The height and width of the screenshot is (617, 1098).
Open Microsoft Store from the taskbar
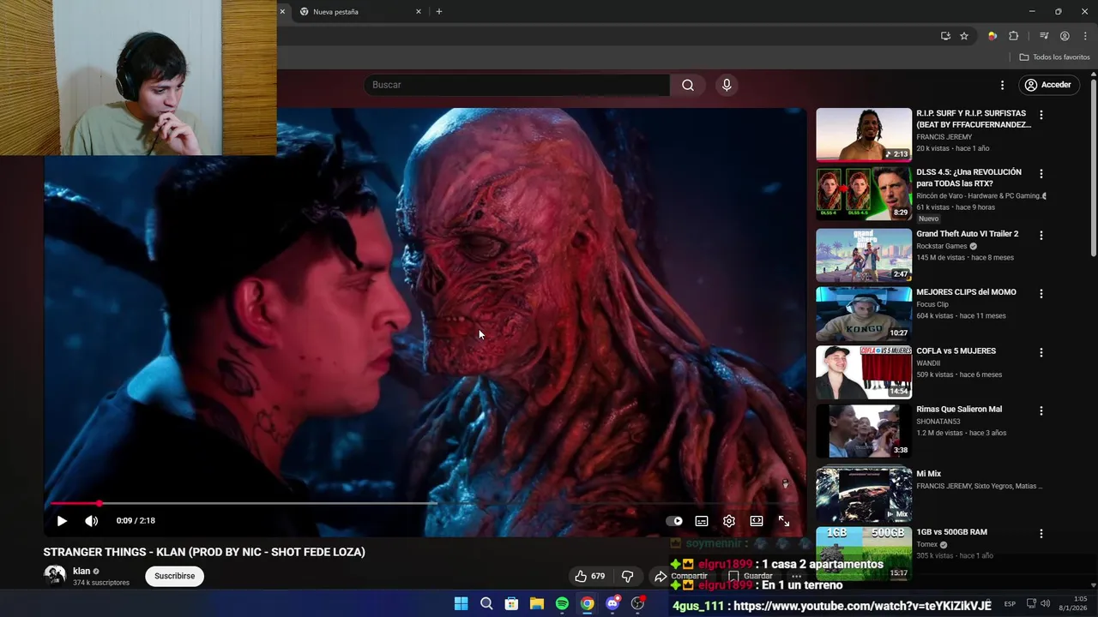point(511,603)
